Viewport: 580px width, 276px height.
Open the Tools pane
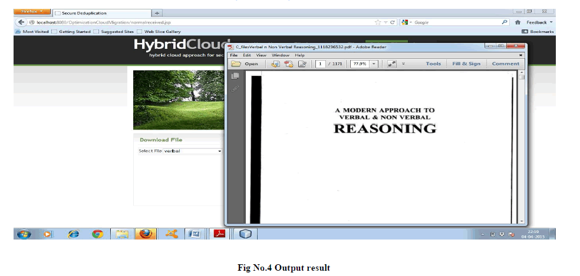click(433, 64)
